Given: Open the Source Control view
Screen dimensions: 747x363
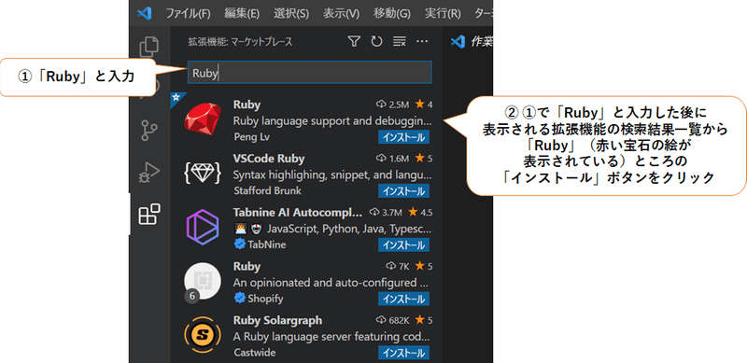Looking at the screenshot, I should (x=149, y=131).
